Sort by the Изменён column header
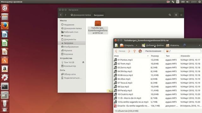 (191, 56)
